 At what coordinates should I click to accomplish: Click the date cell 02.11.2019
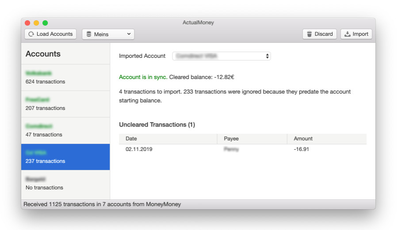(x=139, y=149)
